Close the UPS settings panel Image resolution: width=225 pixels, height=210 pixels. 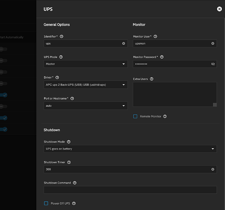pyautogui.click(x=219, y=9)
